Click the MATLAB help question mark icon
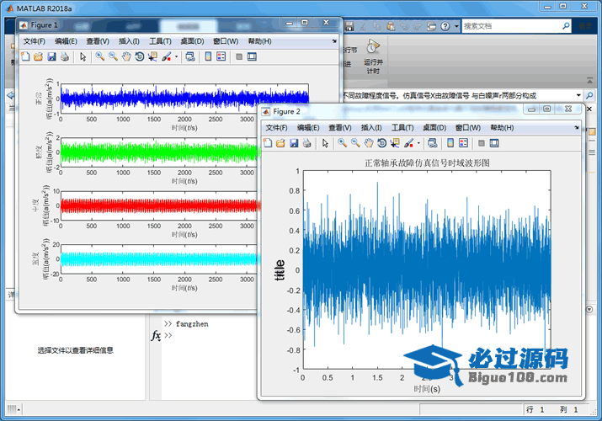Viewport: 602px width, 421px height. click(445, 26)
